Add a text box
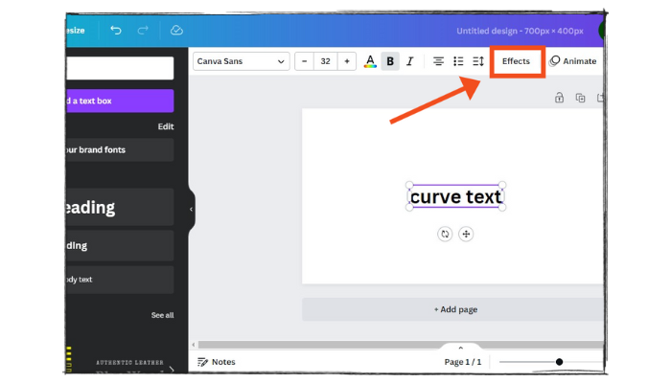 pyautogui.click(x=120, y=101)
